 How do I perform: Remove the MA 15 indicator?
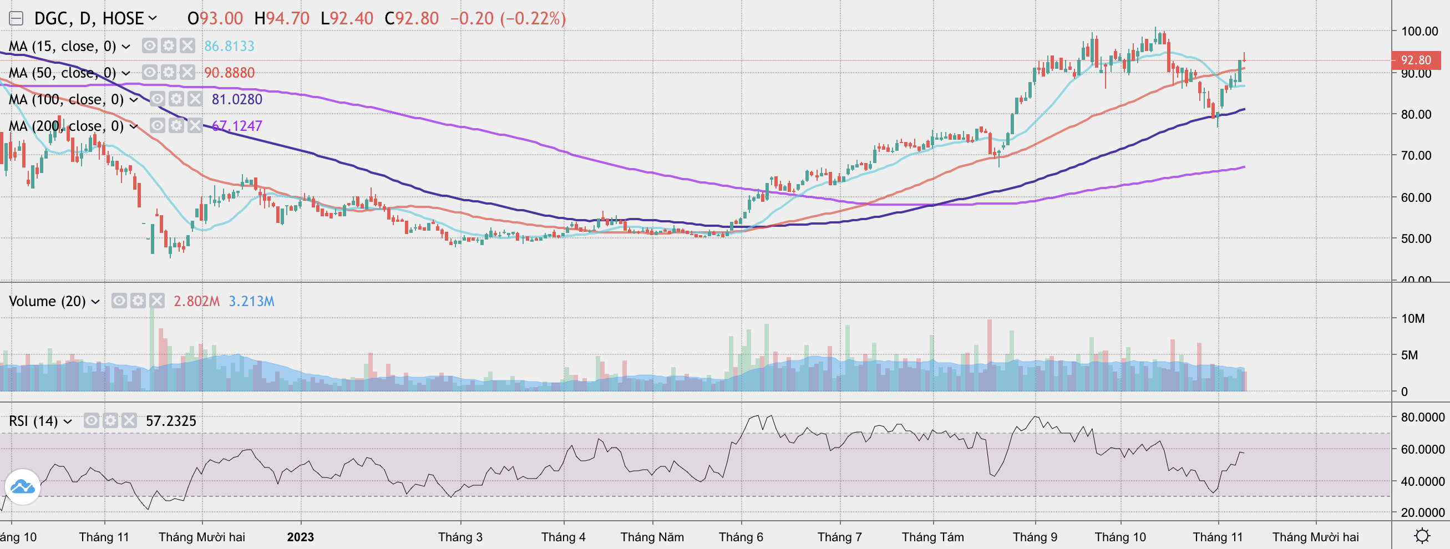tap(187, 45)
